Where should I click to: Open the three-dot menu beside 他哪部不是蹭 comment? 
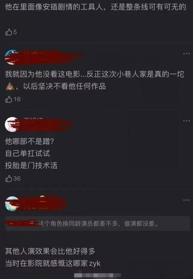186,121
